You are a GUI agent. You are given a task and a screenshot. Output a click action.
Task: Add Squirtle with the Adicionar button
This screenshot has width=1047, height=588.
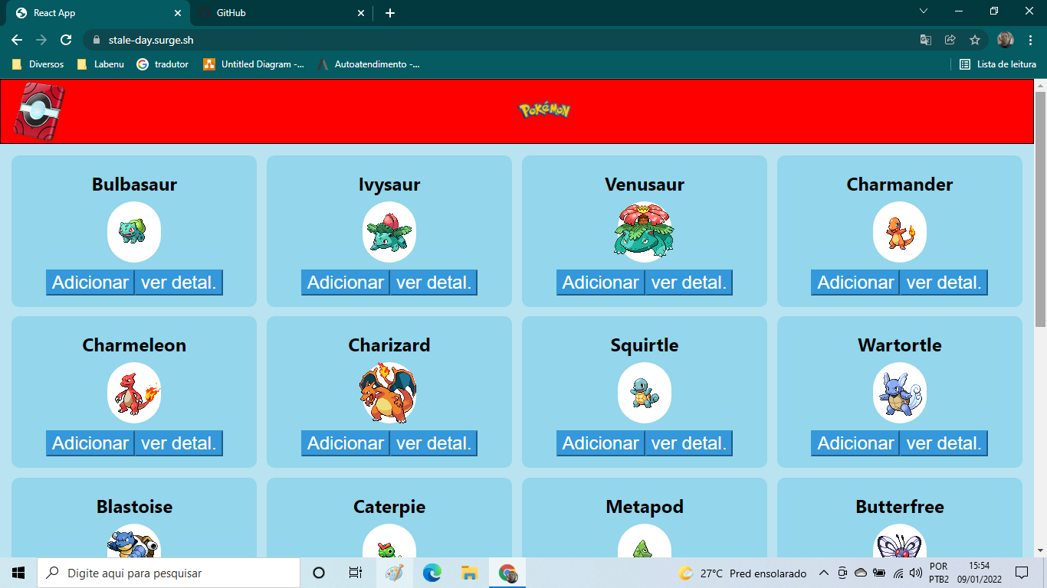tap(601, 443)
